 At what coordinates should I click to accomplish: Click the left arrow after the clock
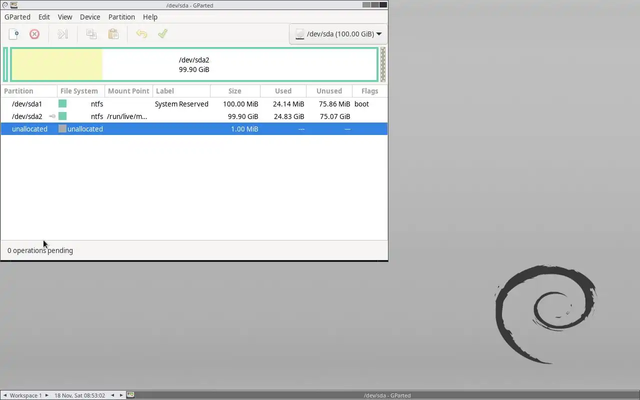(x=112, y=395)
